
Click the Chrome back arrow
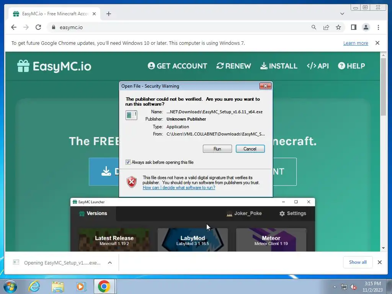click(14, 27)
